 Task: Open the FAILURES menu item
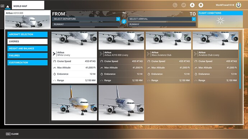click(x=27, y=56)
